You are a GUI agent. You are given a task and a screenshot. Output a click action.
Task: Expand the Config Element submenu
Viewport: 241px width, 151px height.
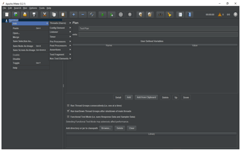coord(60,28)
